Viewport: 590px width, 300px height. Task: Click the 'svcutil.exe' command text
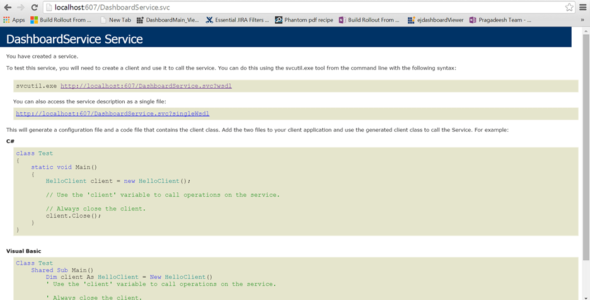(36, 86)
